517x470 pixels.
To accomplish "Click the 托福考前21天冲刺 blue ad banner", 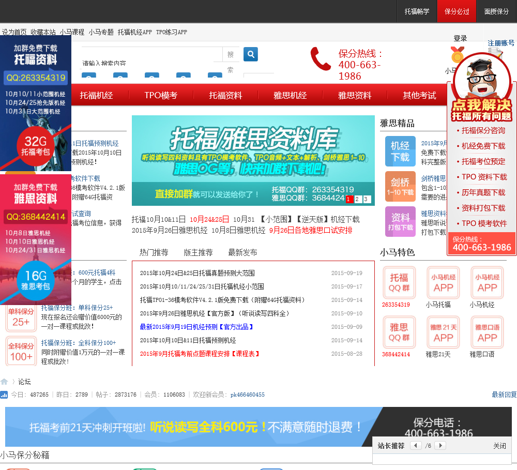I will coord(258,427).
